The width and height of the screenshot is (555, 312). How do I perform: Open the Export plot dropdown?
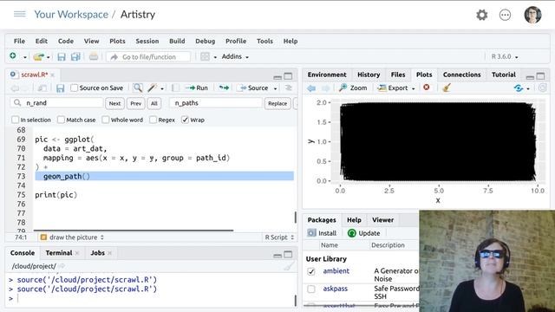[396, 88]
